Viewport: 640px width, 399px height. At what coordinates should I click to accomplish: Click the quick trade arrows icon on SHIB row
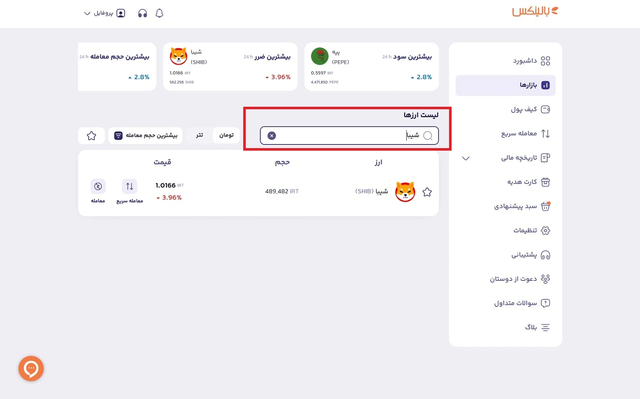pos(129,186)
